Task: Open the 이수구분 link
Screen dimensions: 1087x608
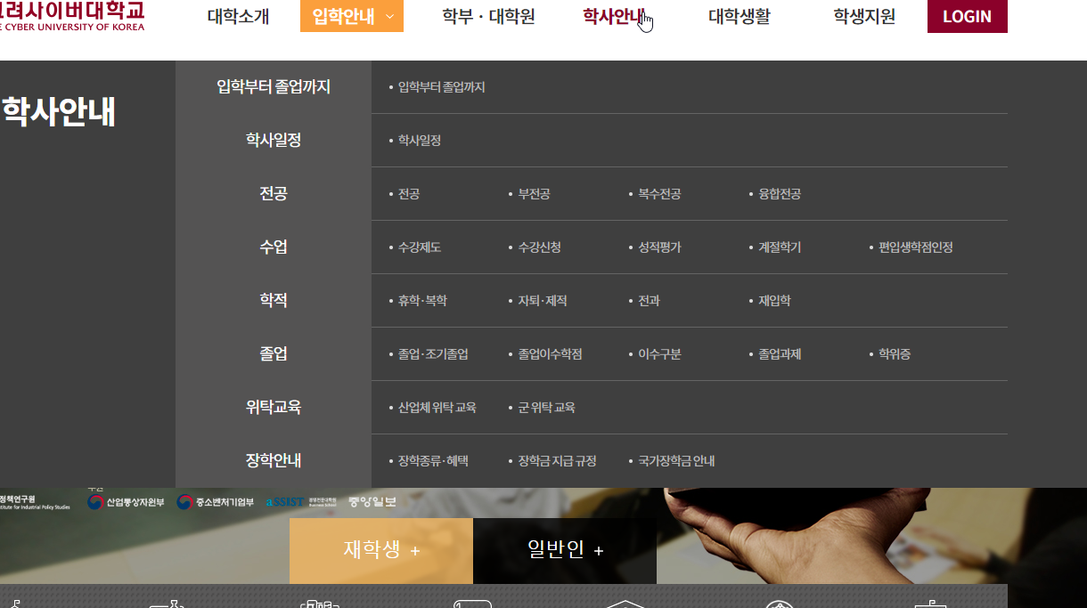Action: click(x=659, y=354)
